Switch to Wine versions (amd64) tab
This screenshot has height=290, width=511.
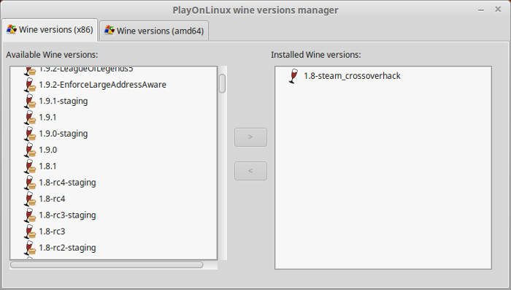click(x=154, y=31)
